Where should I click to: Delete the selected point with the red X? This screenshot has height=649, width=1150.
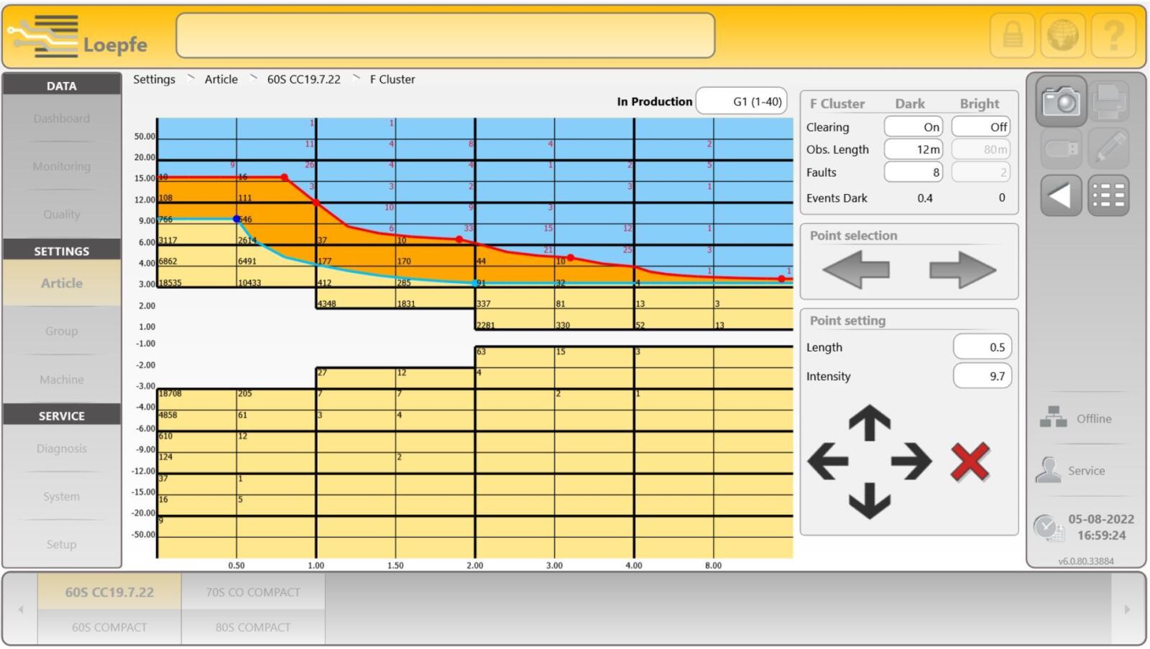click(x=970, y=462)
